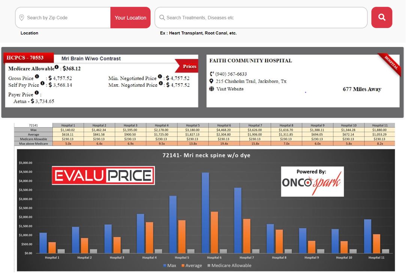Click the orange Average legend swatch
Viewport: 406px width, 277px height.
pos(183,266)
